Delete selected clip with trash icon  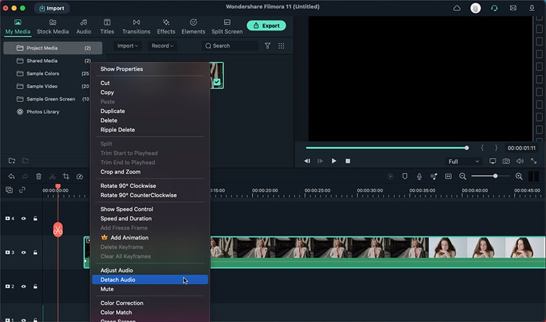pos(39,176)
